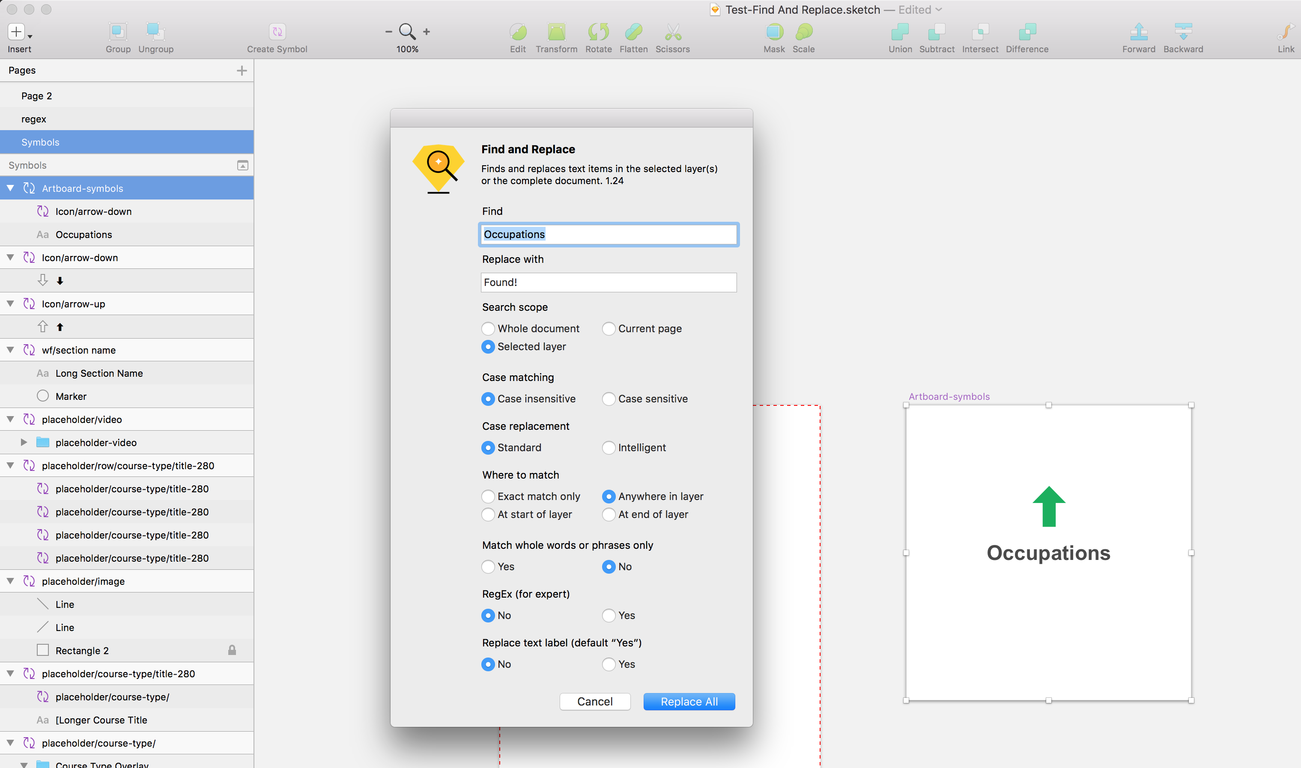
Task: Switch to the regex page
Action: [x=34, y=119]
